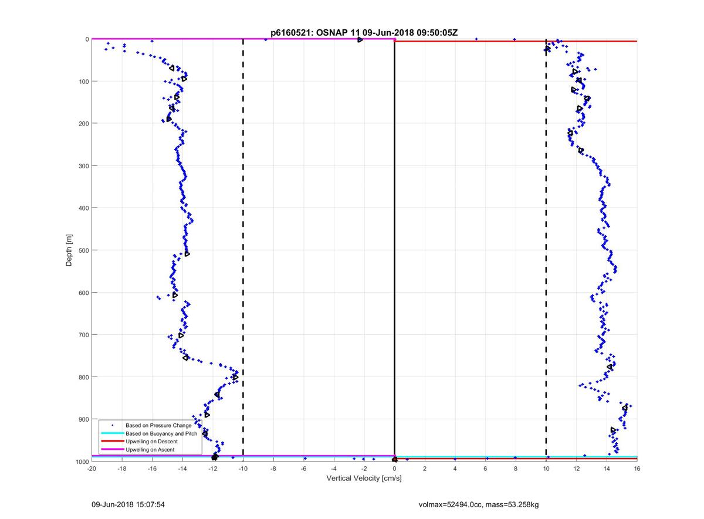Click x-axis tick label '16'
This screenshot has height=519, width=704.
[x=637, y=469]
